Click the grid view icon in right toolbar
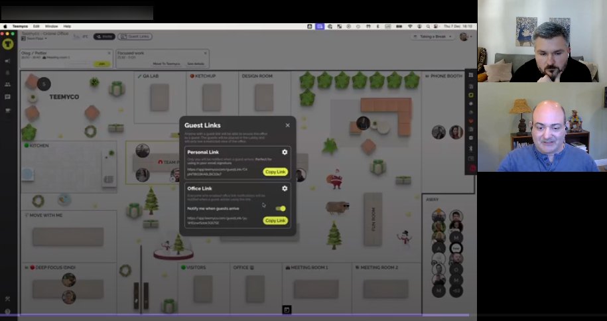The width and height of the screenshot is (607, 321). [471, 75]
